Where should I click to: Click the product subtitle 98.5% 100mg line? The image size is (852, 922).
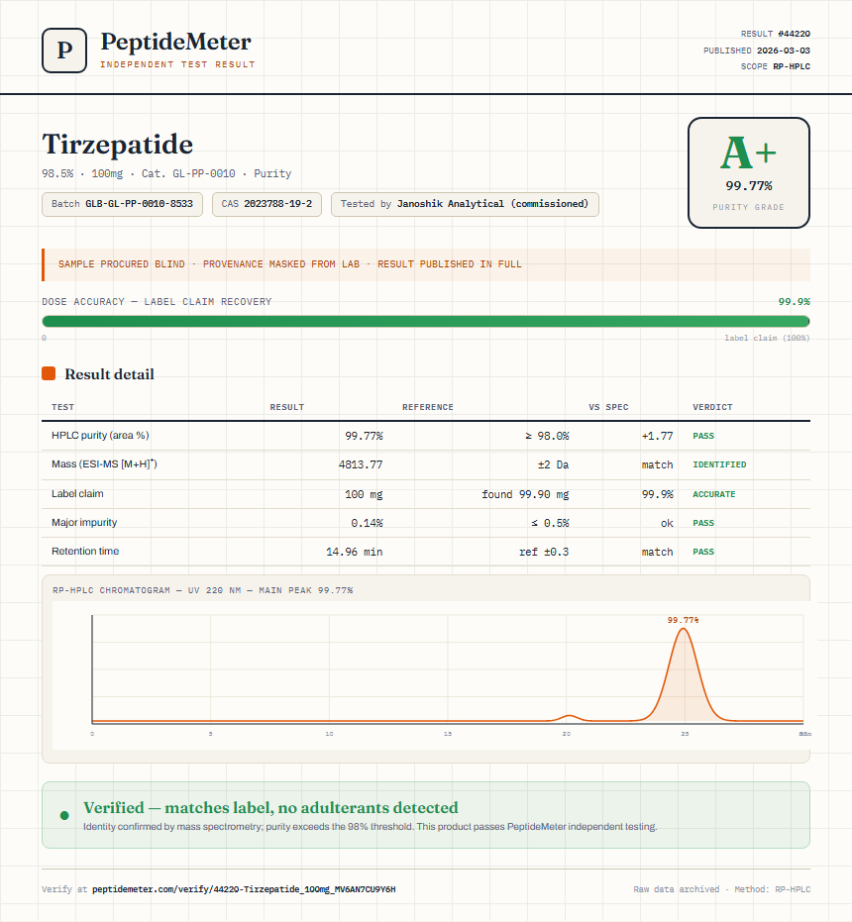166,173
